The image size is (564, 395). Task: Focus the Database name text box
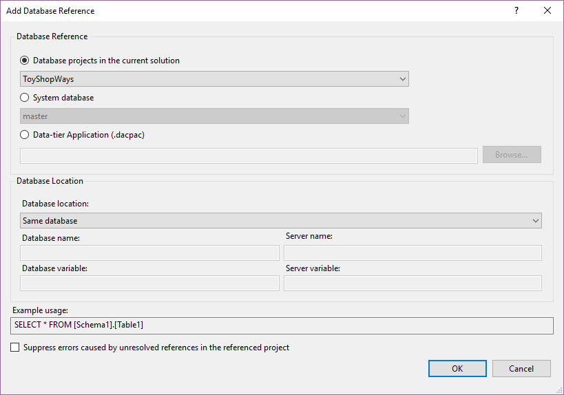pyautogui.click(x=149, y=253)
